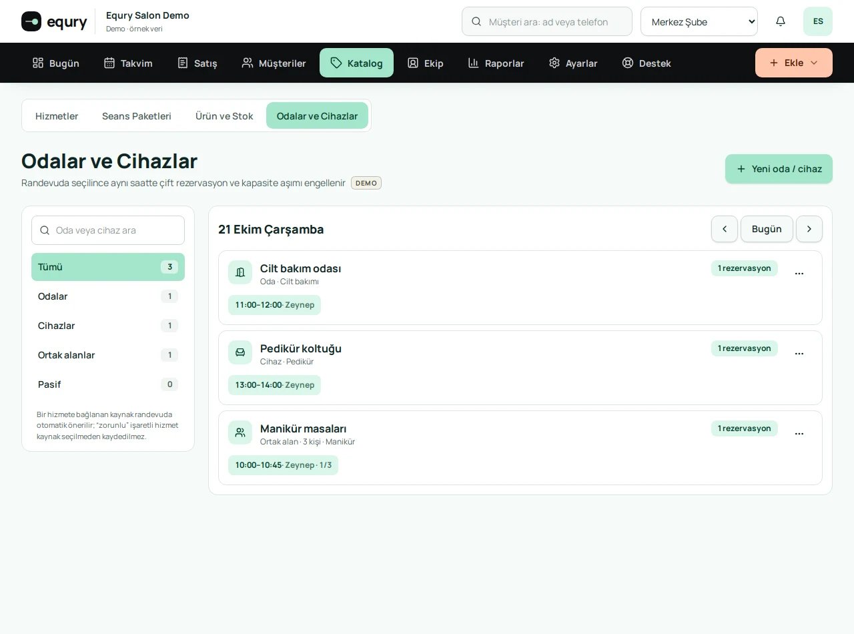Image resolution: width=854 pixels, height=634 pixels.
Task: Open the ES user avatar menu
Action: pos(818,21)
